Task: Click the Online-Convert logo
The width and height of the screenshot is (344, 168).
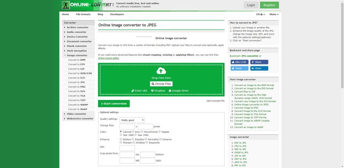Action: [87, 5]
